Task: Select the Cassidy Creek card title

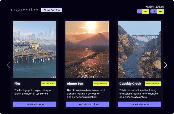Action: [130, 84]
